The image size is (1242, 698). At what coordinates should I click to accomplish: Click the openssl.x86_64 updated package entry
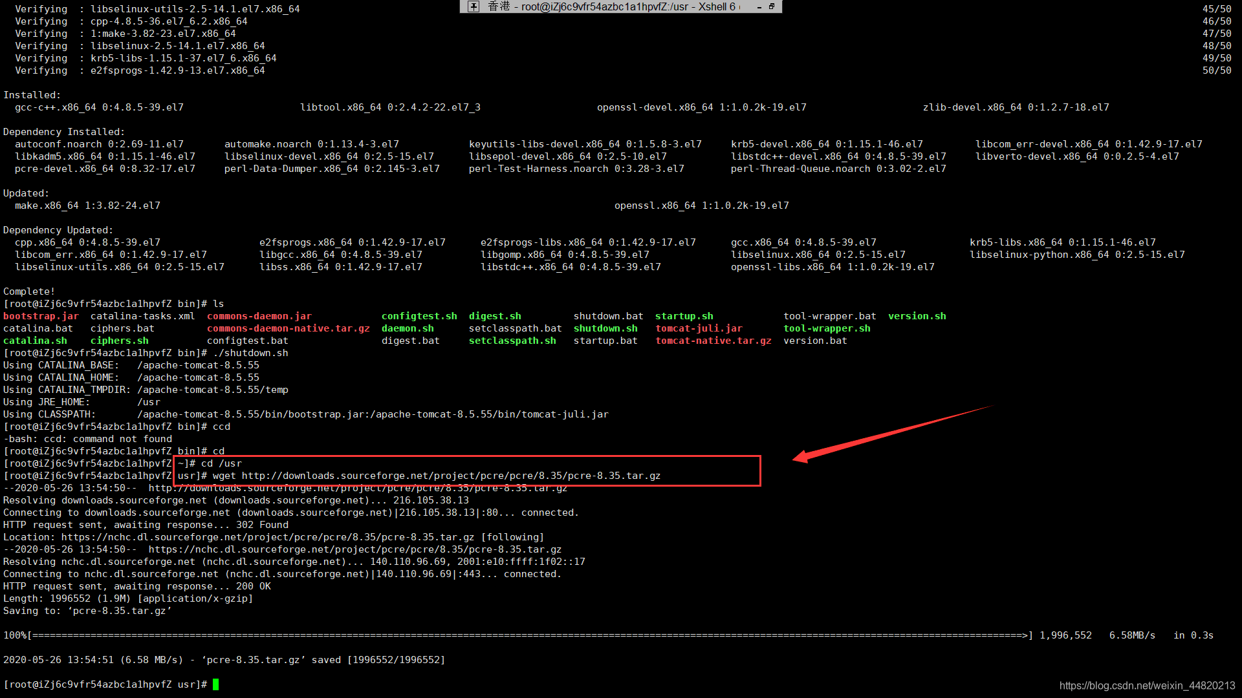coord(701,206)
